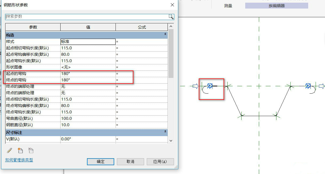325x174 pixels.
Task: Click the 族编辑器 panel tab
Action: pyautogui.click(x=276, y=6)
